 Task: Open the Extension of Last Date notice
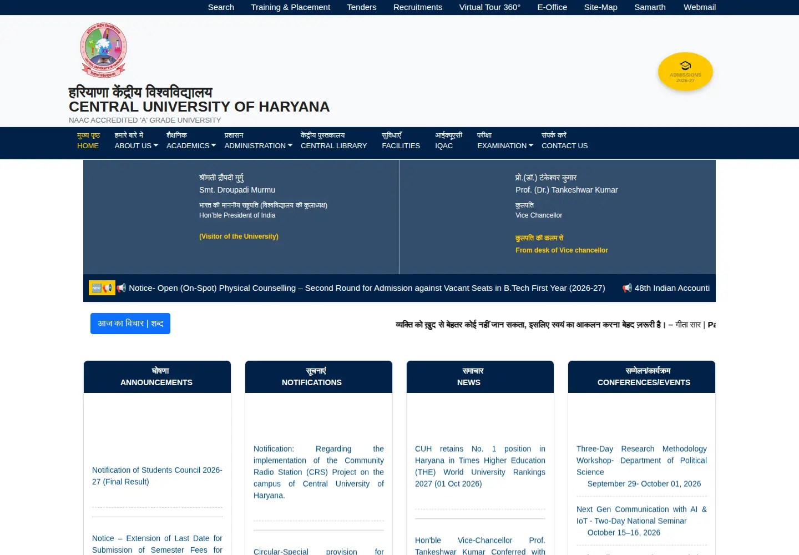click(157, 544)
